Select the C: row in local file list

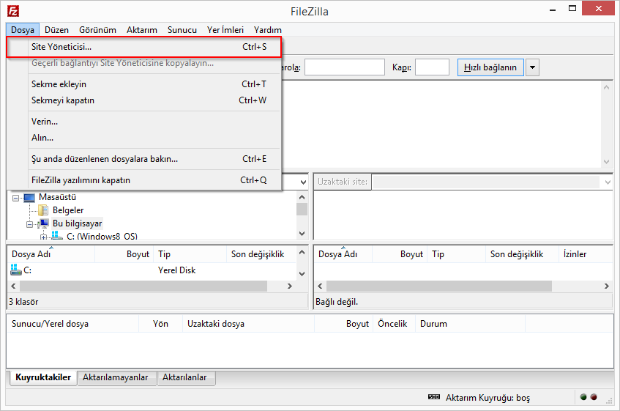152,270
